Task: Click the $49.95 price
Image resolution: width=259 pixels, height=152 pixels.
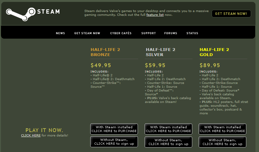Action: point(101,65)
